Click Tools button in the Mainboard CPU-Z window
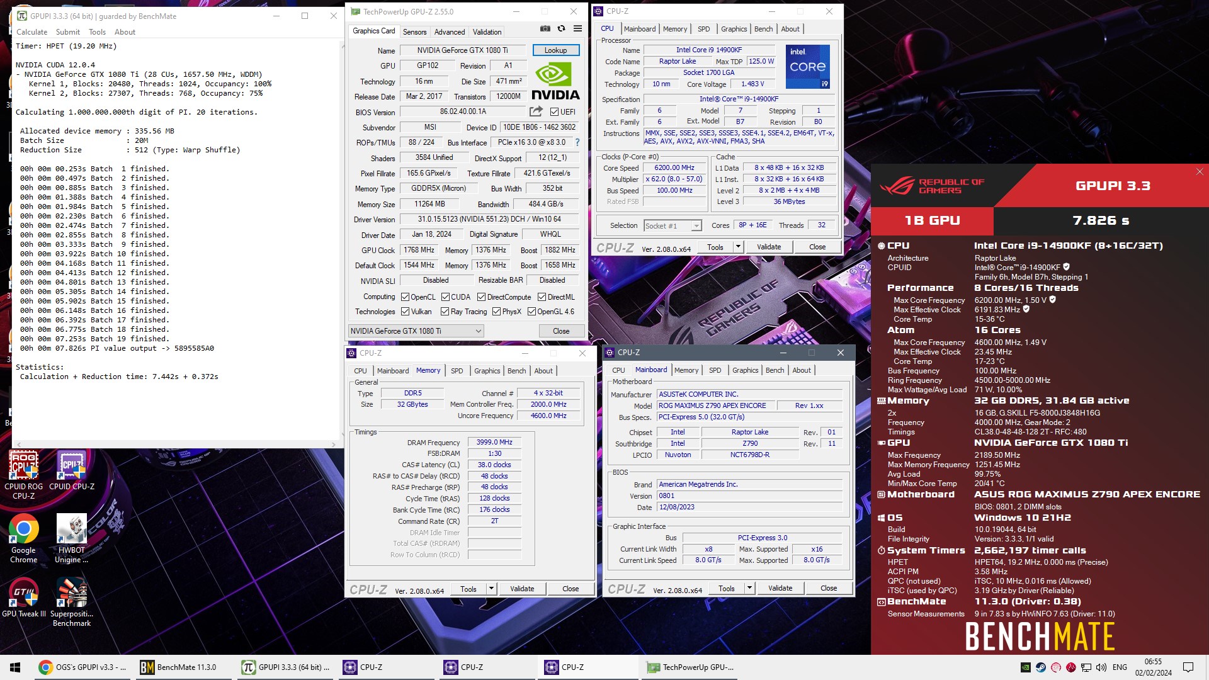The width and height of the screenshot is (1209, 680). (x=727, y=588)
